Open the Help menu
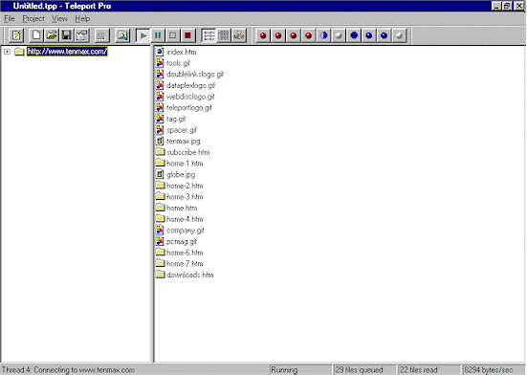The image size is (527, 375). 82,19
